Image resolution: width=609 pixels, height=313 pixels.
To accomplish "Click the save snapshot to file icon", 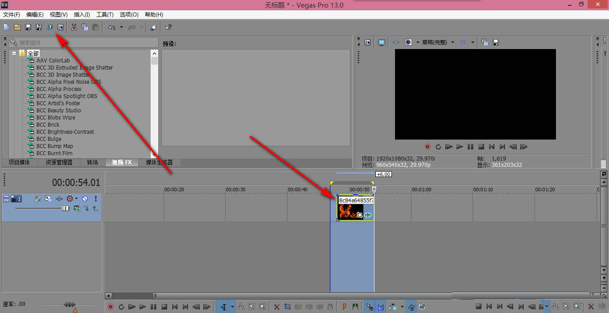I will [495, 42].
